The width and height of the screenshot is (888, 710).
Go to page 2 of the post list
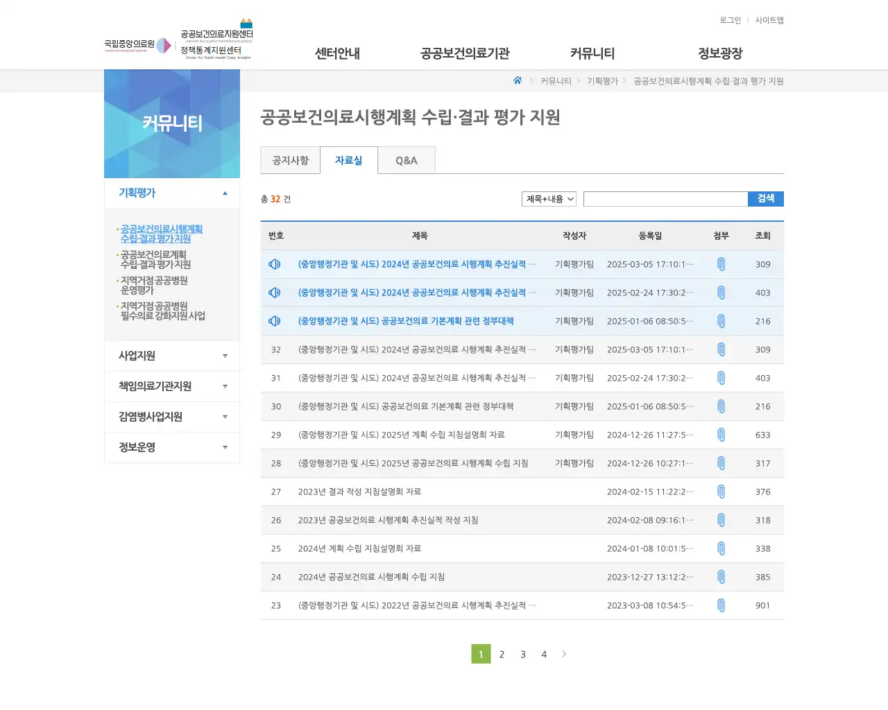[x=502, y=654]
